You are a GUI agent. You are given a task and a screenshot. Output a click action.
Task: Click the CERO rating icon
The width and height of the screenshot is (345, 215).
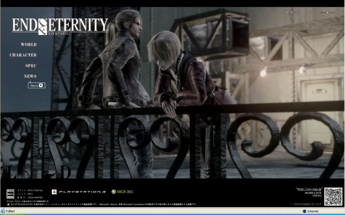click(x=10, y=194)
